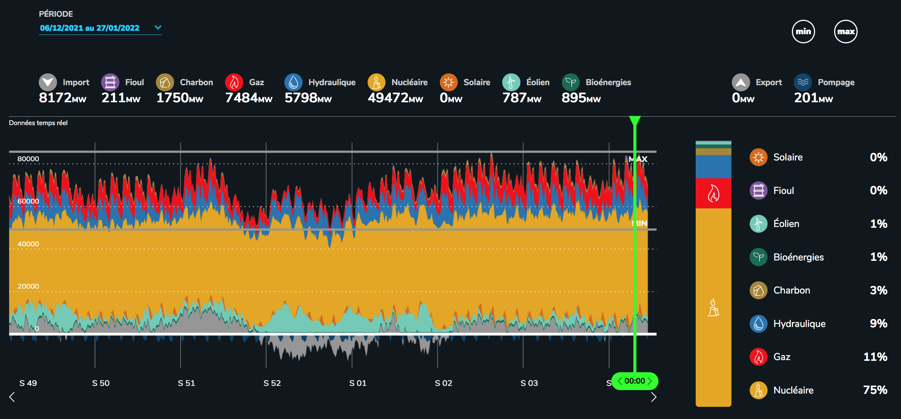This screenshot has height=419, width=901.
Task: Click the Bioénergies 895 MW value
Action: pos(581,98)
